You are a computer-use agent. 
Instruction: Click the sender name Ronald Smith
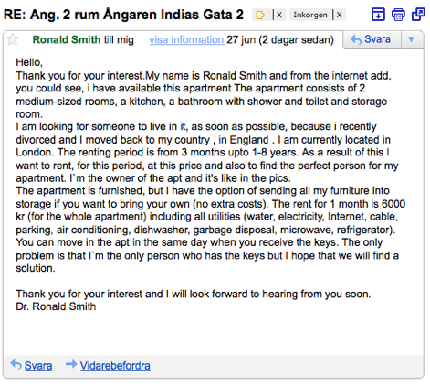pos(67,39)
